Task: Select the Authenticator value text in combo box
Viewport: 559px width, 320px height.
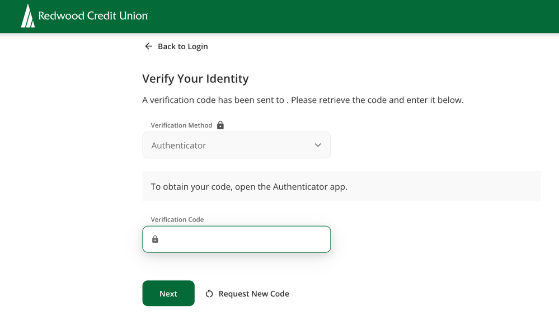Action: pyautogui.click(x=178, y=145)
